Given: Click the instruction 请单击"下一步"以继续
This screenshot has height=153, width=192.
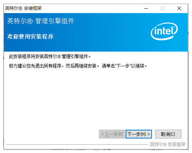Looking at the screenshot, I should coord(124,66).
